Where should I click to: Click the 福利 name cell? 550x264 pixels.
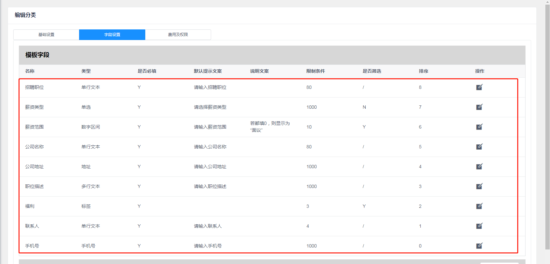[x=30, y=206]
